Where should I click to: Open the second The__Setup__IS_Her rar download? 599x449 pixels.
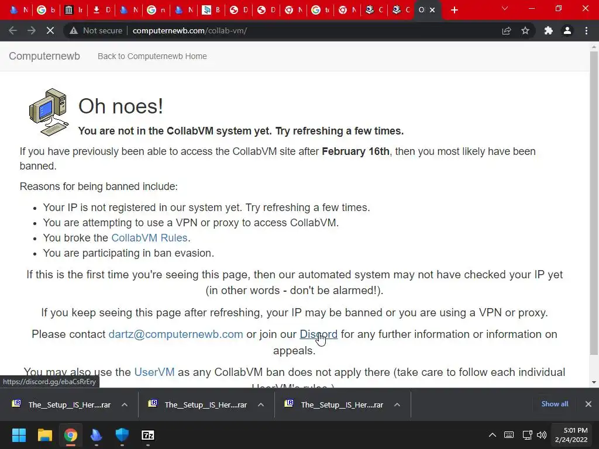[198, 405]
